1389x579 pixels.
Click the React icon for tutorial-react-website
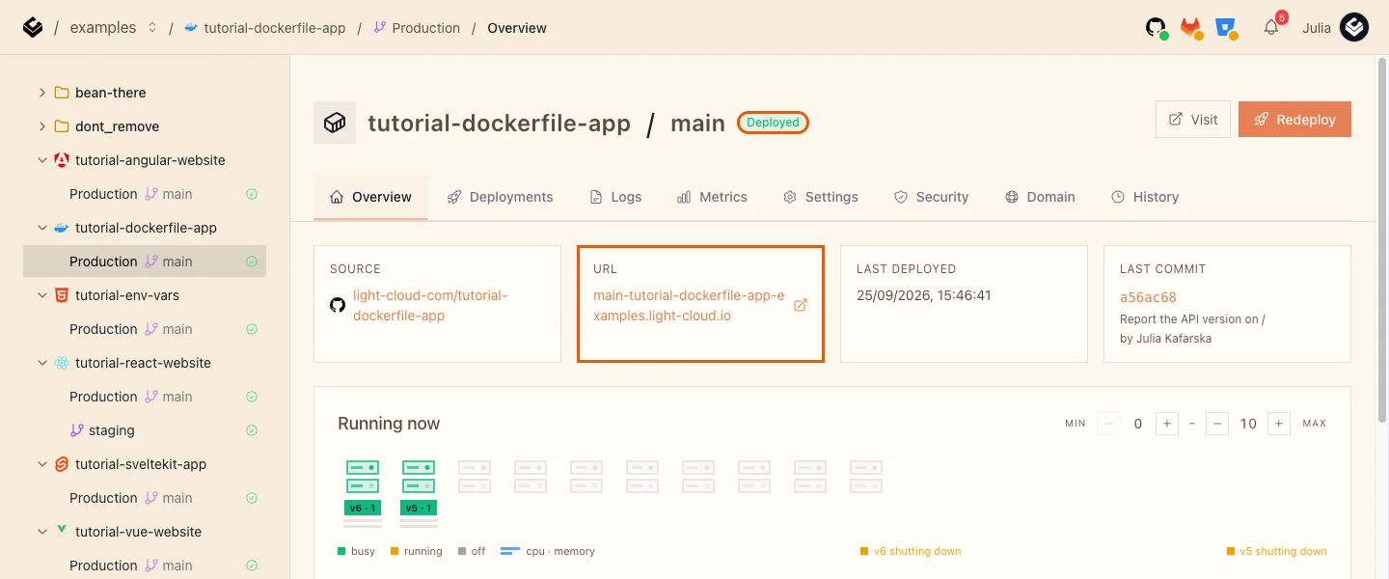click(x=62, y=363)
